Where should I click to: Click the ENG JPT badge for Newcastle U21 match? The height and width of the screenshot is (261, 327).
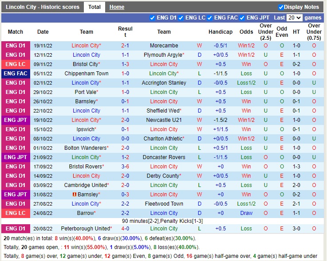tap(16, 120)
